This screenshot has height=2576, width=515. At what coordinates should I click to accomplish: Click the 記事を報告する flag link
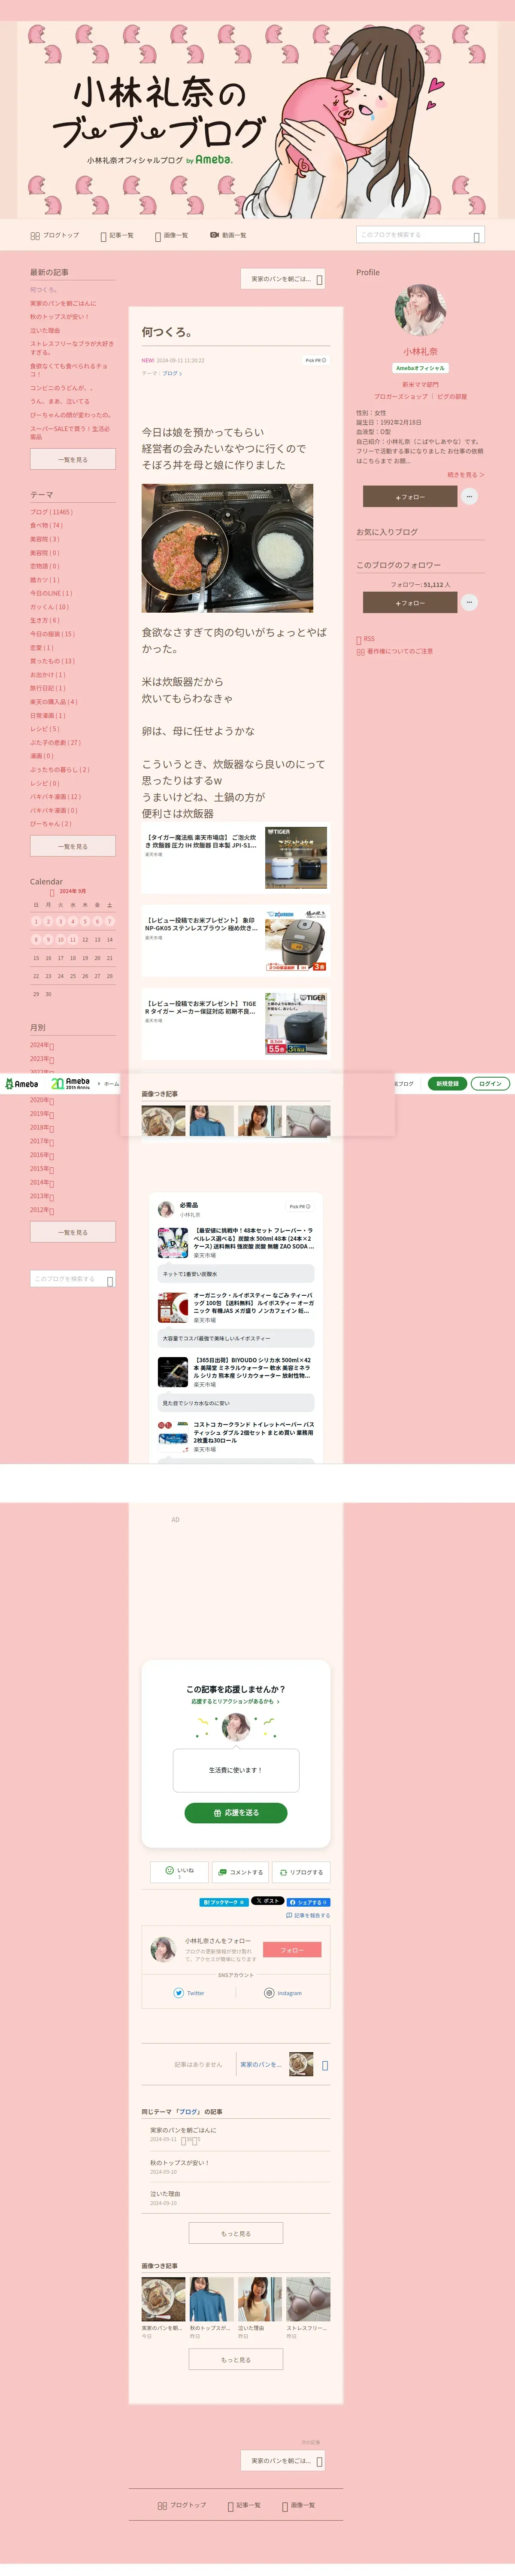point(308,1916)
